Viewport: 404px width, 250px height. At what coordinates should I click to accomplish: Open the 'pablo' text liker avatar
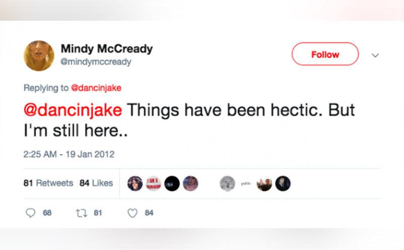pyautogui.click(x=246, y=183)
